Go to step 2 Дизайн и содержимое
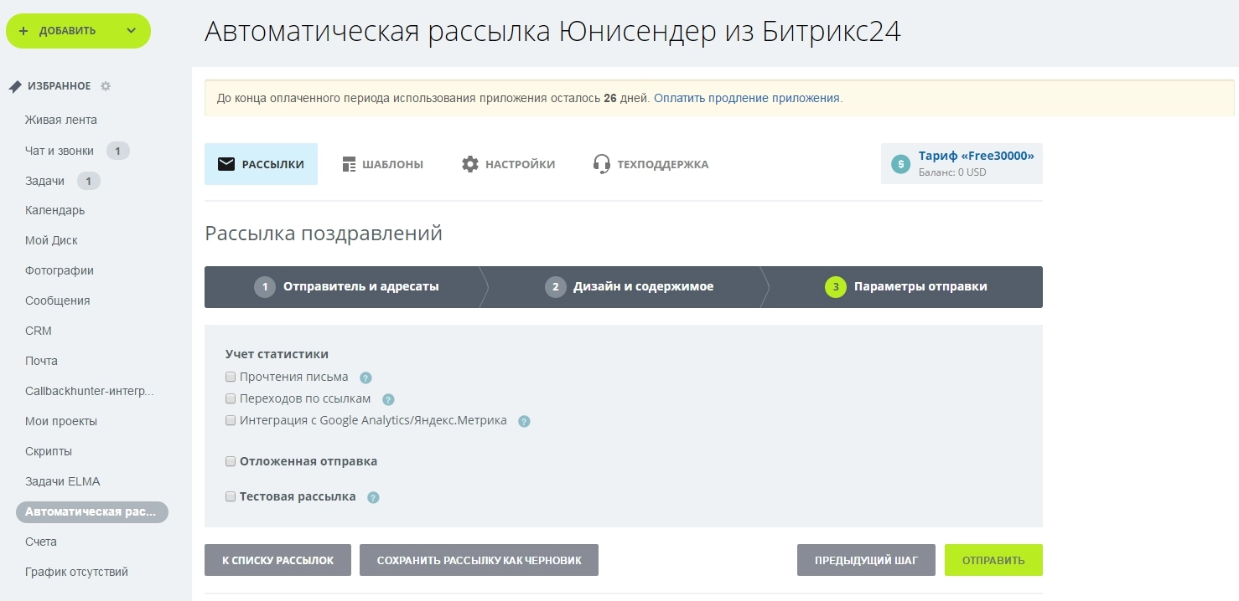The image size is (1239, 601). coord(630,287)
